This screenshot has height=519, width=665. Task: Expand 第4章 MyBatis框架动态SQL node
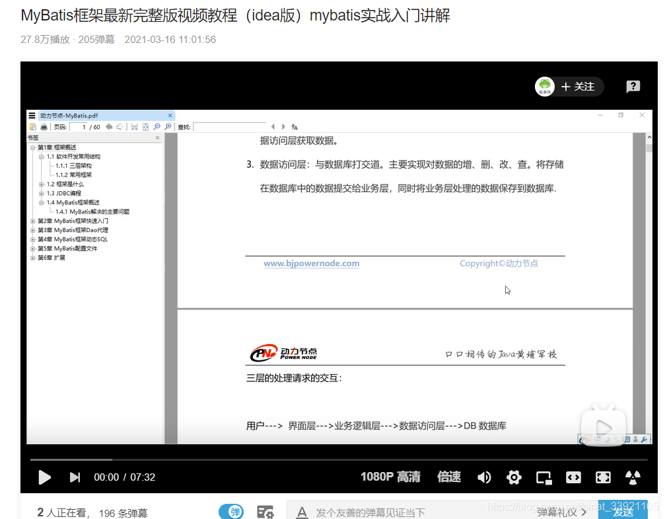[x=32, y=239]
